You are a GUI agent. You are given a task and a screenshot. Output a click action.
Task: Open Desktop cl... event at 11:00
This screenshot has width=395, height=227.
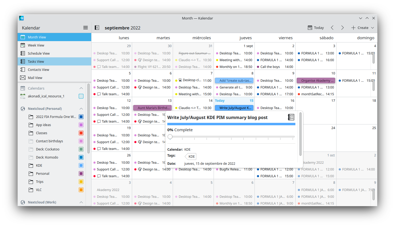coord(193,80)
